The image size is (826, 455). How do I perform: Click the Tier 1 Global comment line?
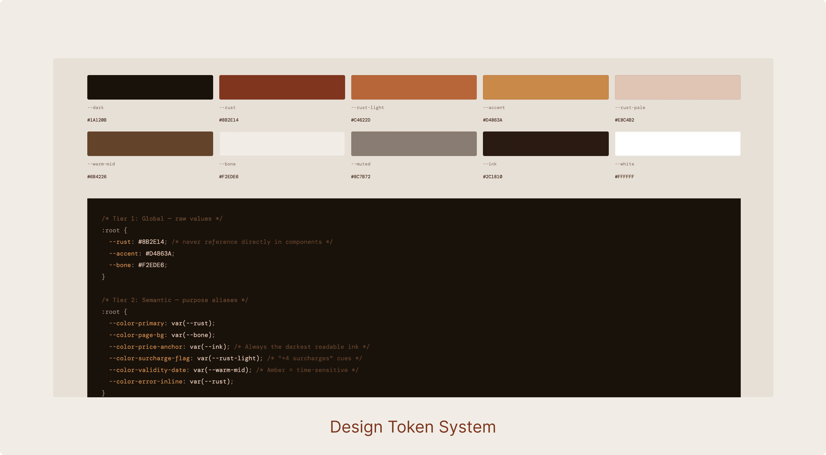coord(162,219)
